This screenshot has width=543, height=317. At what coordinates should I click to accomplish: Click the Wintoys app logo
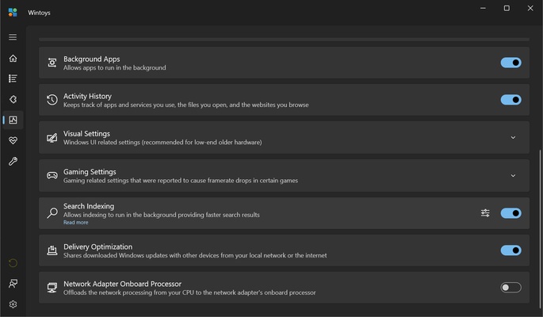pos(13,13)
